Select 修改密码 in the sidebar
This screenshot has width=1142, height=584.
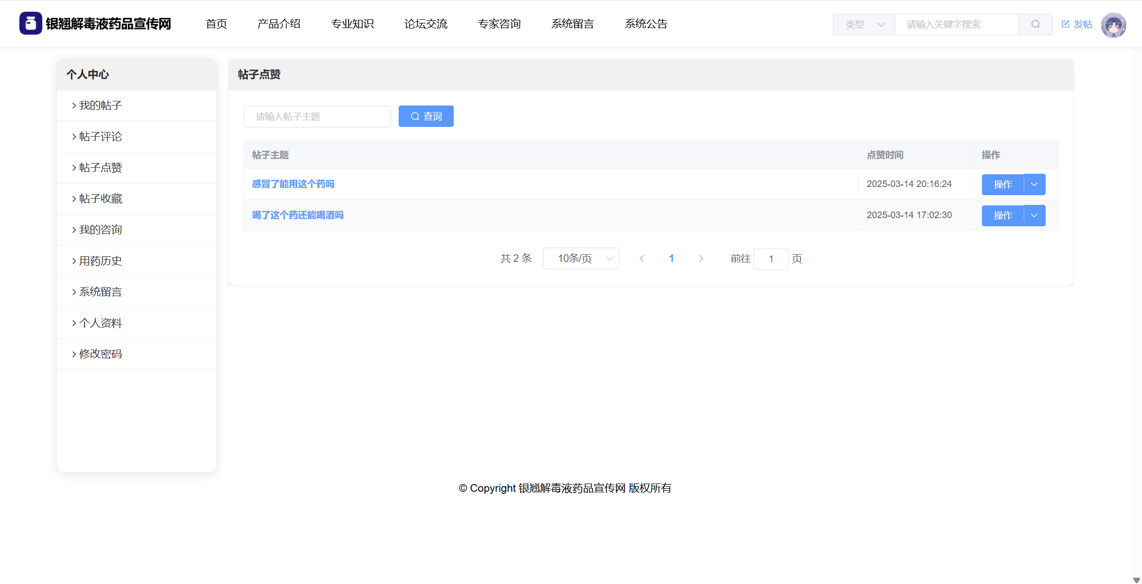pos(100,354)
